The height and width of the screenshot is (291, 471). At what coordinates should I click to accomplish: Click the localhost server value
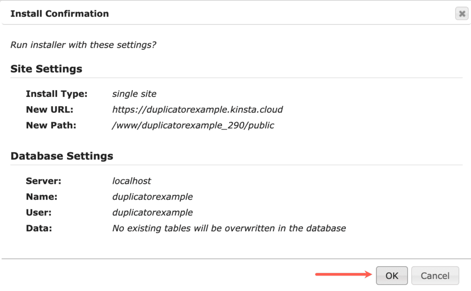(132, 181)
